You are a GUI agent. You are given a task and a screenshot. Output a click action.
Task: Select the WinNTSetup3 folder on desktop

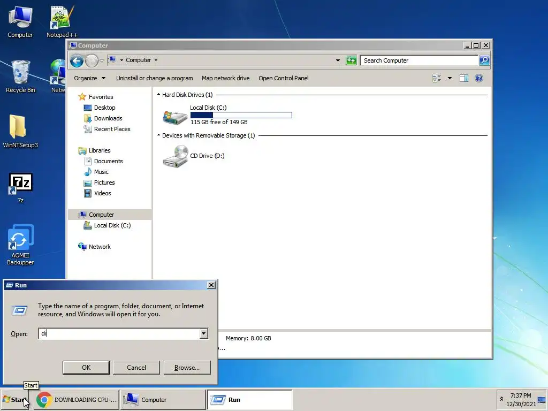pyautogui.click(x=20, y=131)
